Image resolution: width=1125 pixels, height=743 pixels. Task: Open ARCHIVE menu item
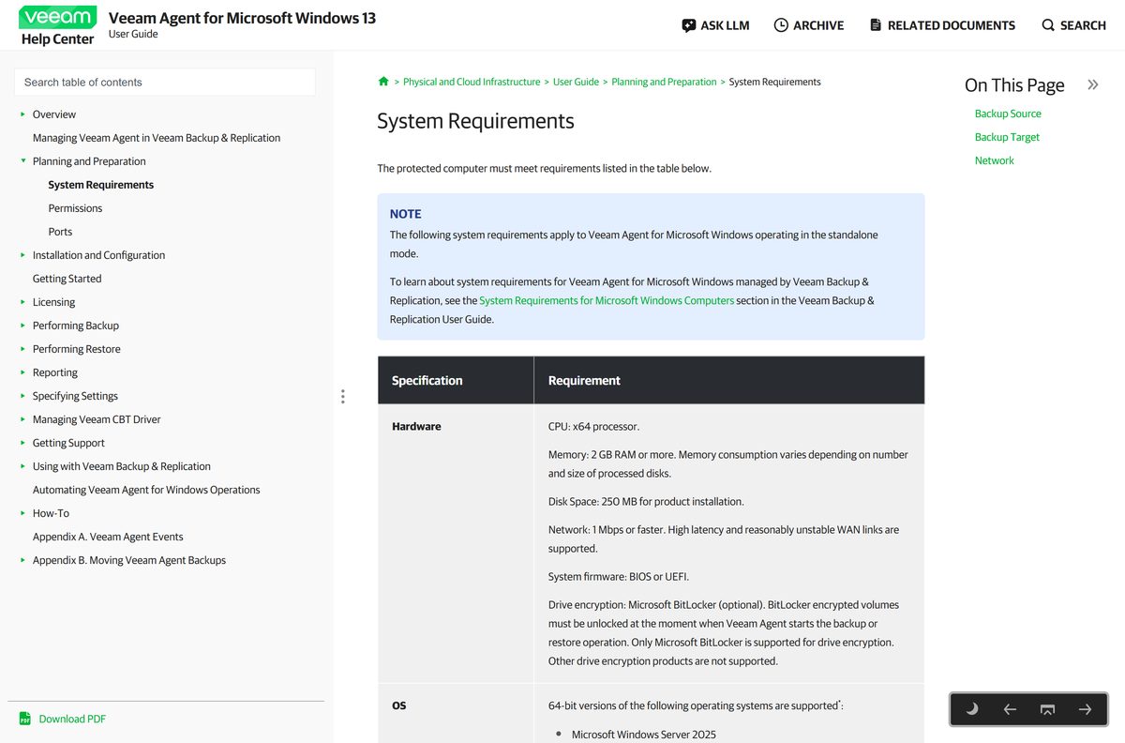pyautogui.click(x=808, y=25)
